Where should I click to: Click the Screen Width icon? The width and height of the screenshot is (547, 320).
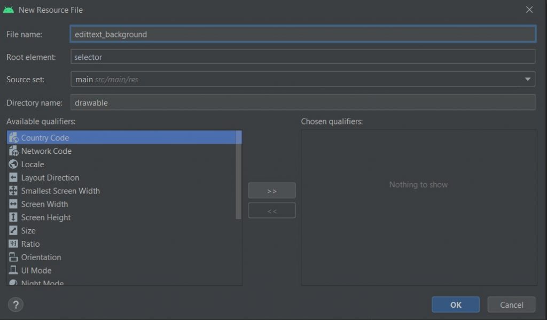click(13, 204)
